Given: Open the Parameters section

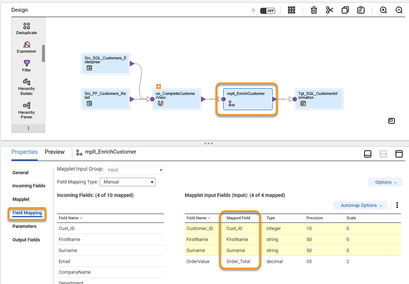Looking at the screenshot, I should [x=25, y=226].
